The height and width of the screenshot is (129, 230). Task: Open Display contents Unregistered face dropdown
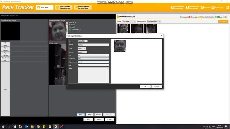tap(153, 21)
